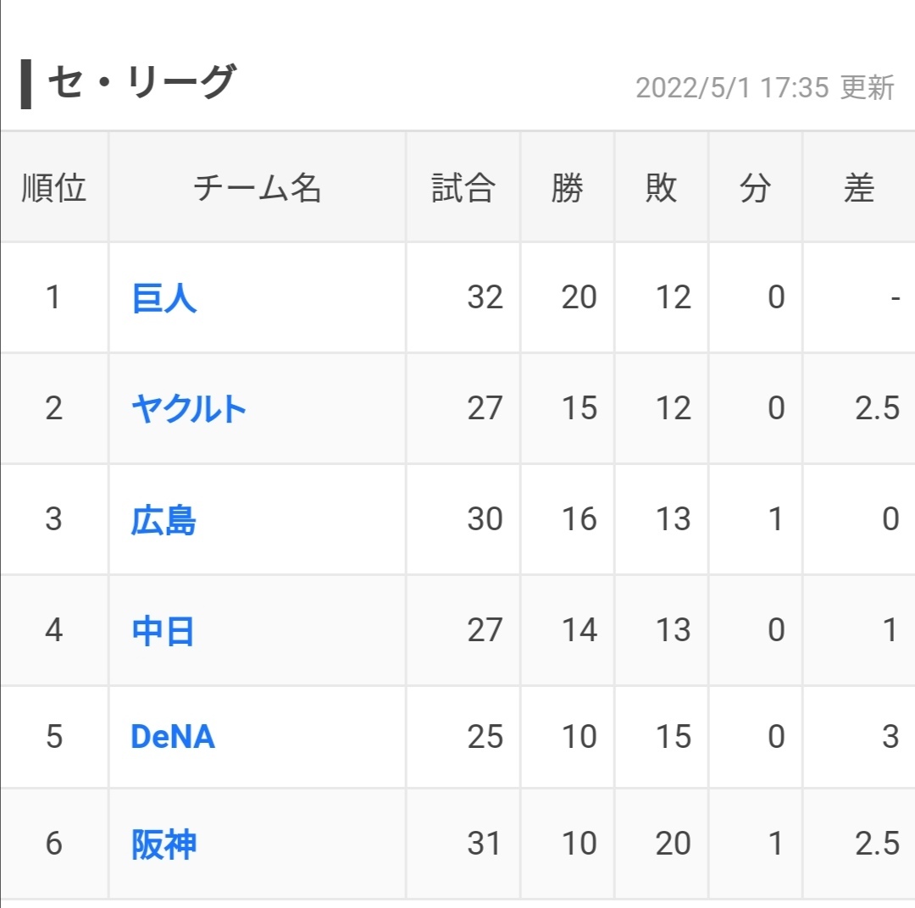Click the 広島 team name link

[164, 520]
